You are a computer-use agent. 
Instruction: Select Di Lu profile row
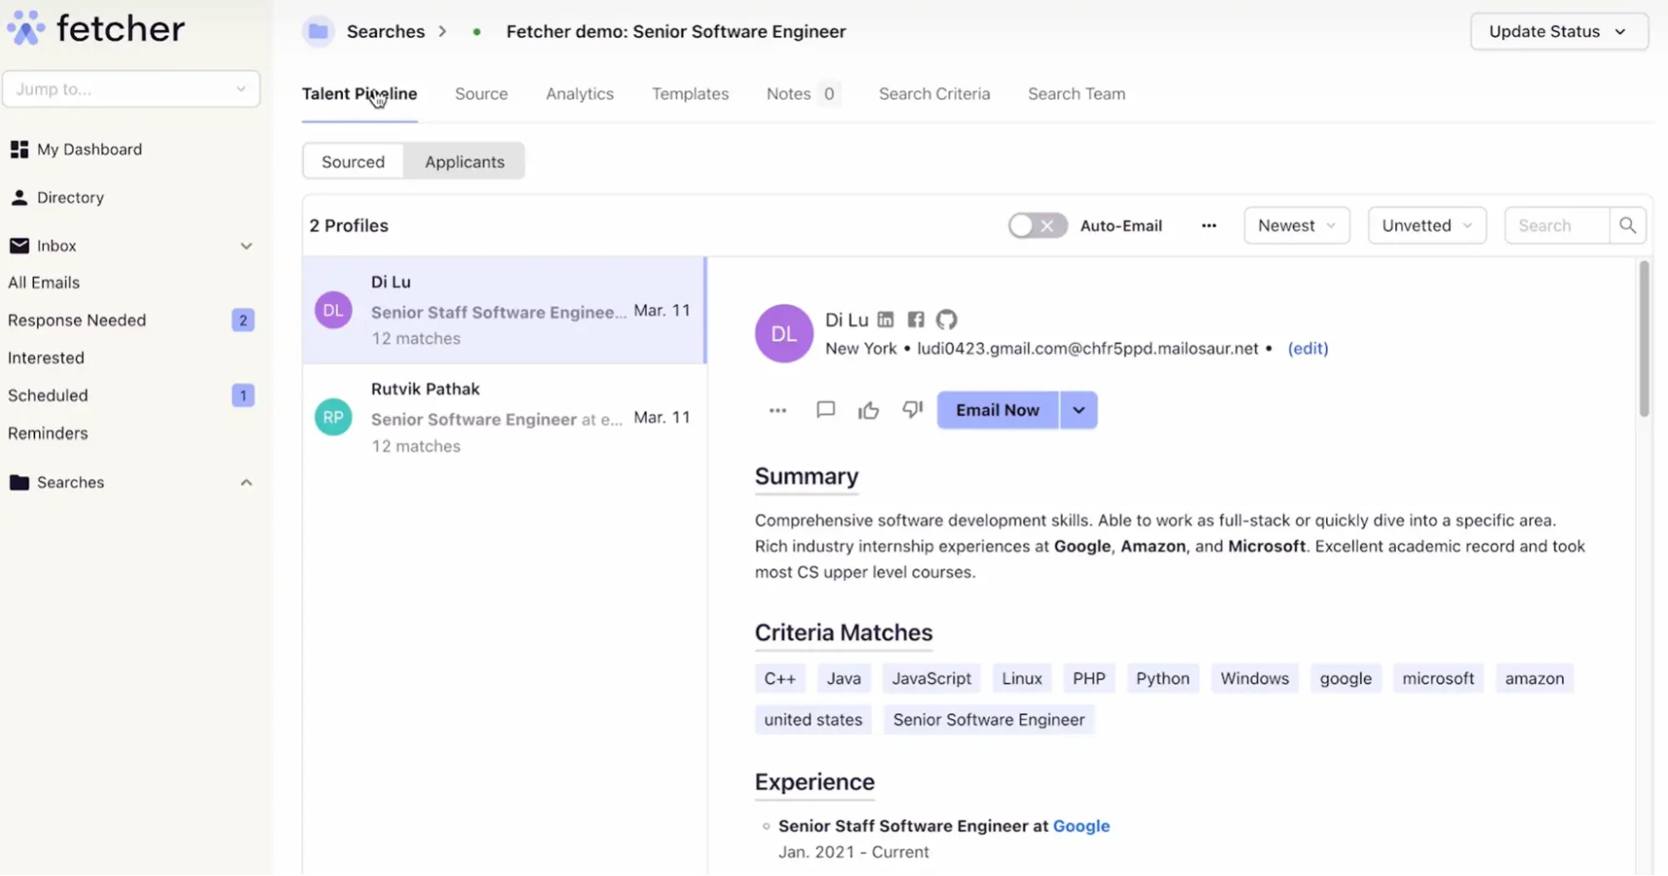click(504, 310)
